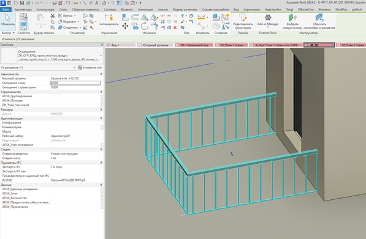This screenshot has width=366, height=239.
Task: Open the Файл menu
Action: (x=6, y=10)
